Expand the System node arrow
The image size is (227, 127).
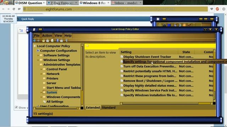click(41, 92)
